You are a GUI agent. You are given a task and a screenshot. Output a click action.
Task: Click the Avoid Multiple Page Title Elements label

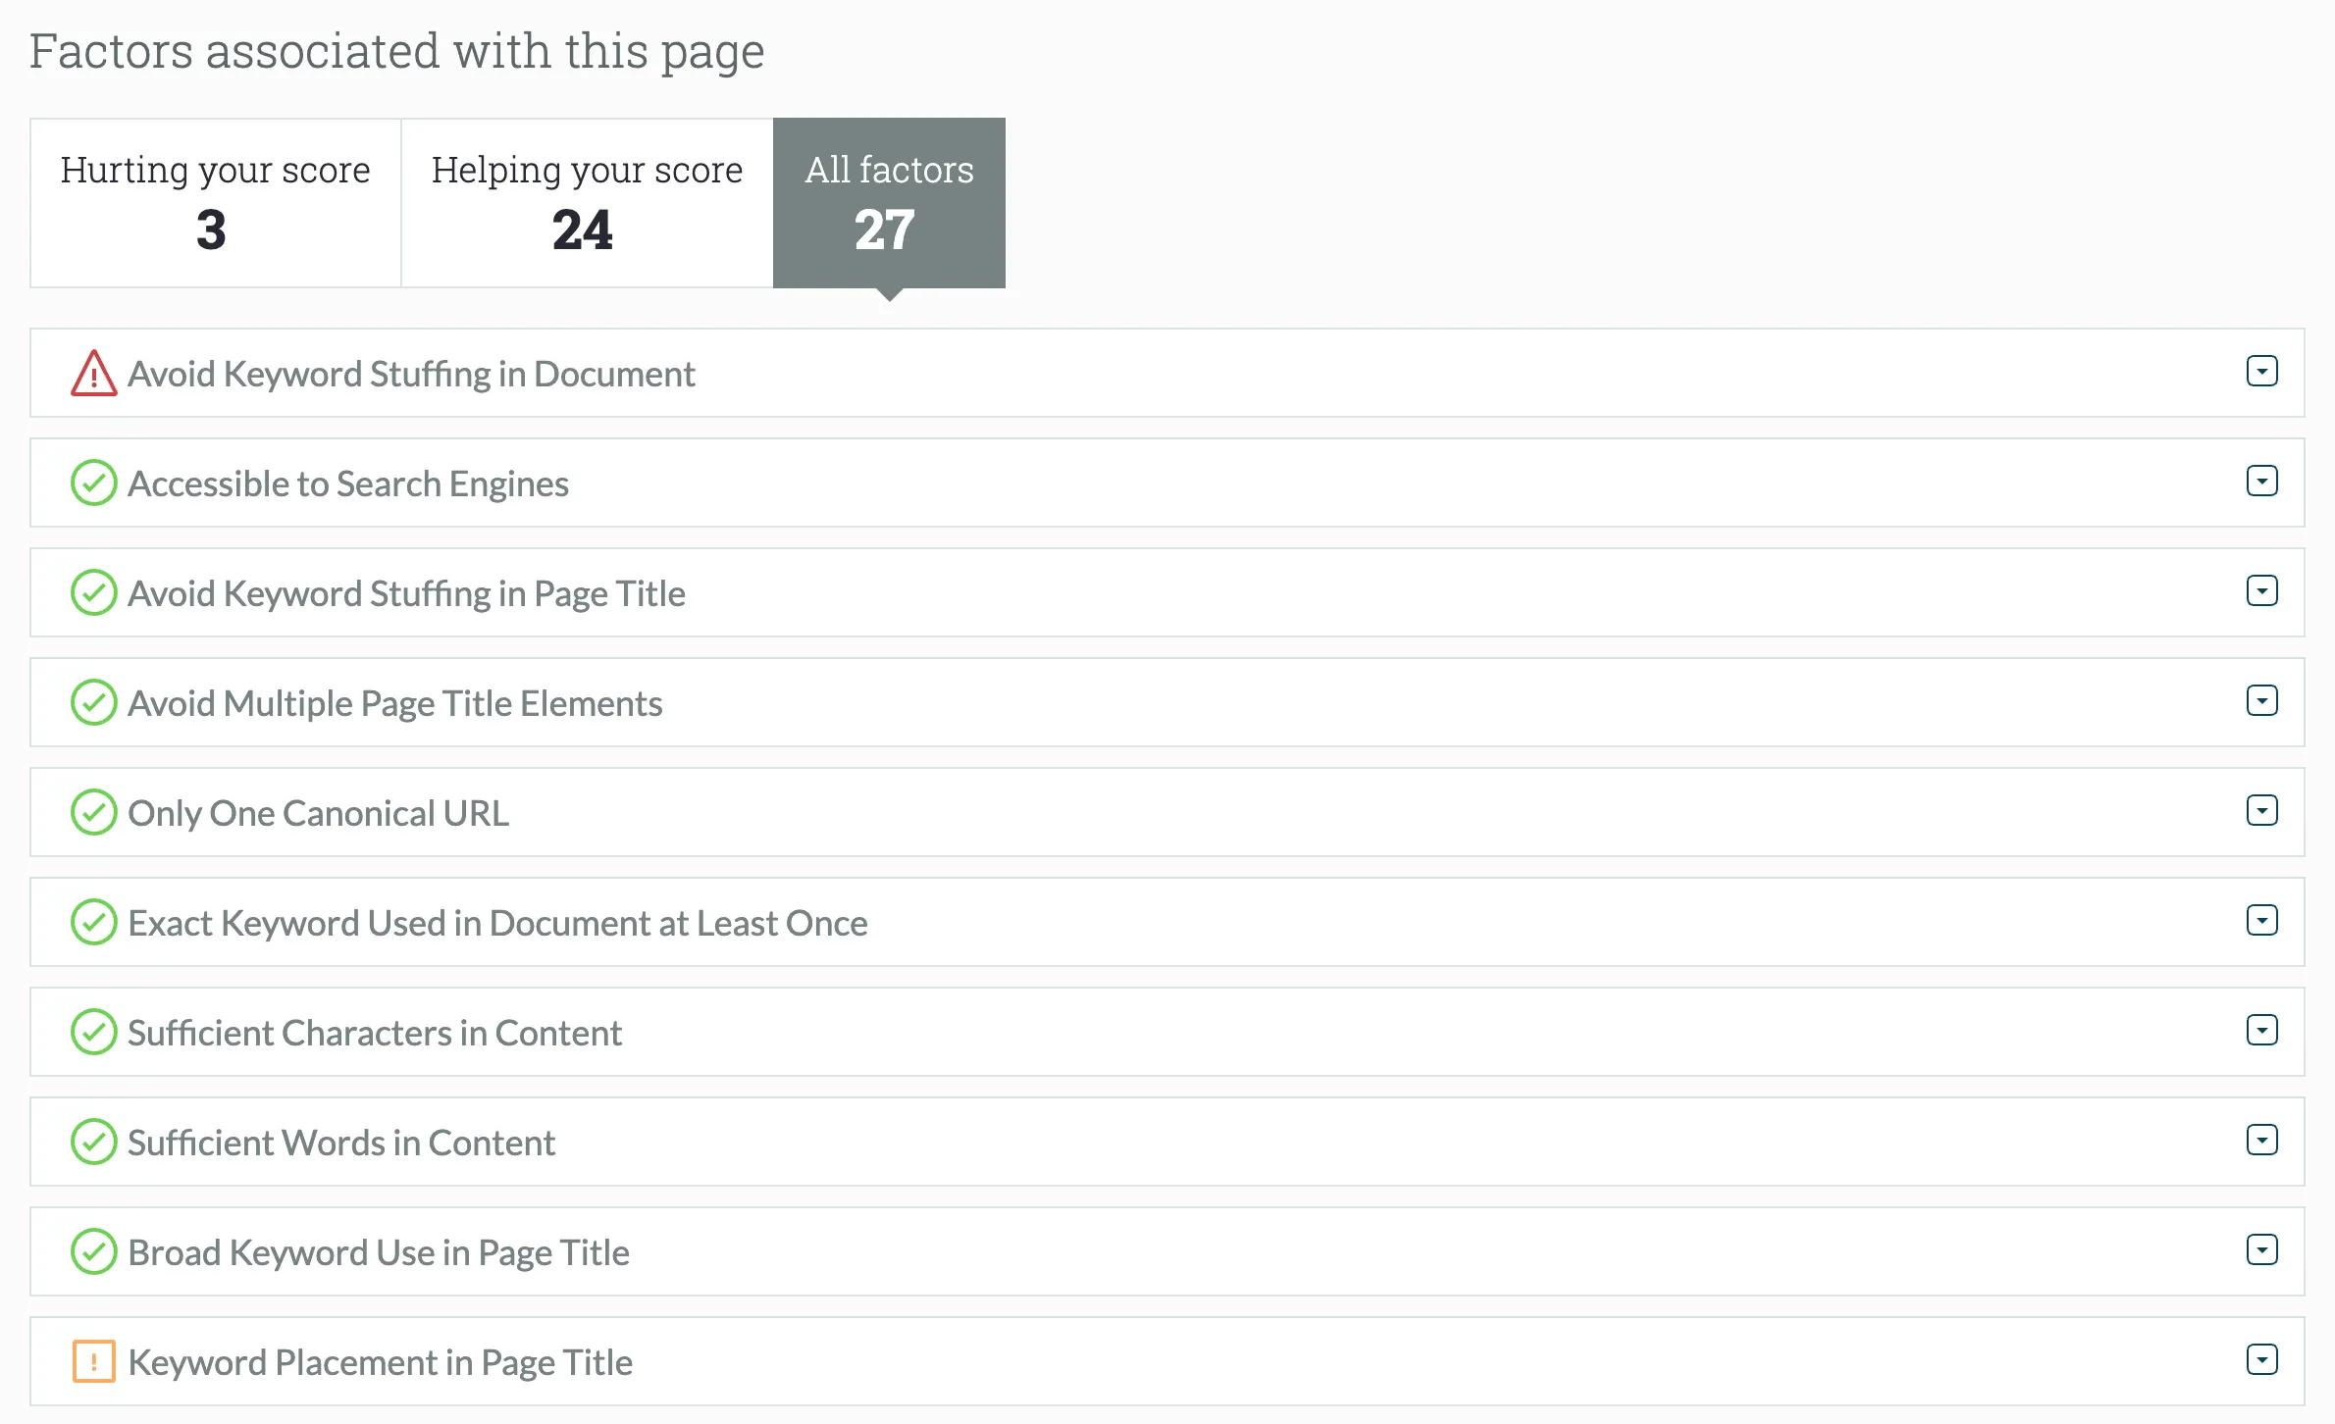395,704
